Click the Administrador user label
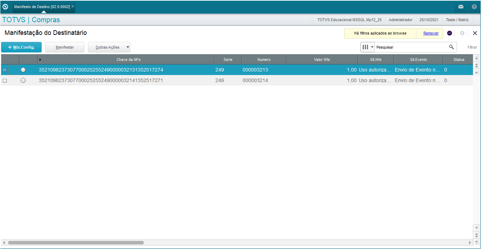 (x=400, y=20)
